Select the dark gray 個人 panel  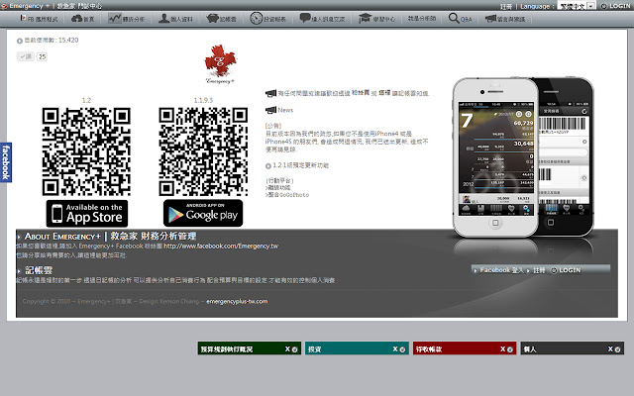click(x=573, y=348)
